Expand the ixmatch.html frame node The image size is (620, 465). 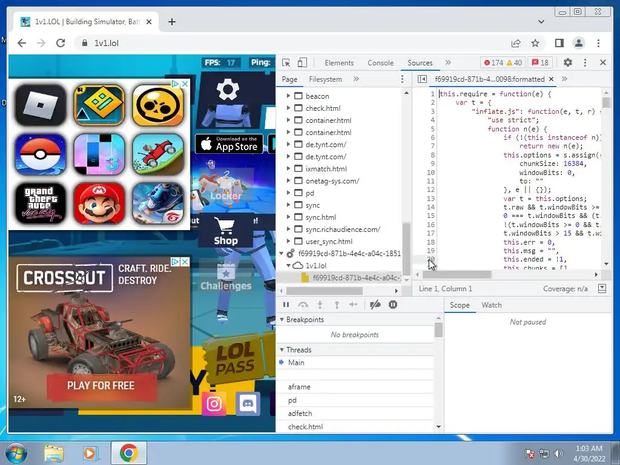pyautogui.click(x=288, y=168)
